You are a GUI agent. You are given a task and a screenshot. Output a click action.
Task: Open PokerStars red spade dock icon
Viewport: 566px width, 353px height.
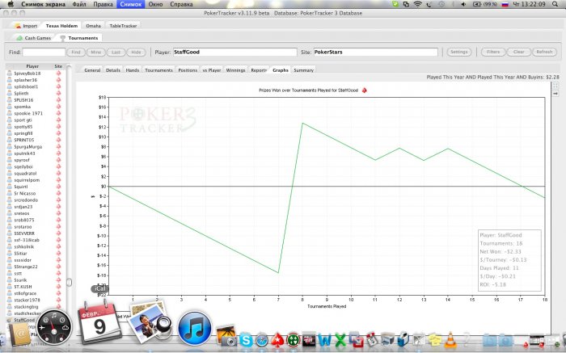[x=277, y=339]
